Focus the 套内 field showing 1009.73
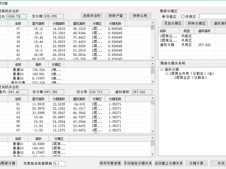 click(x=16, y=17)
